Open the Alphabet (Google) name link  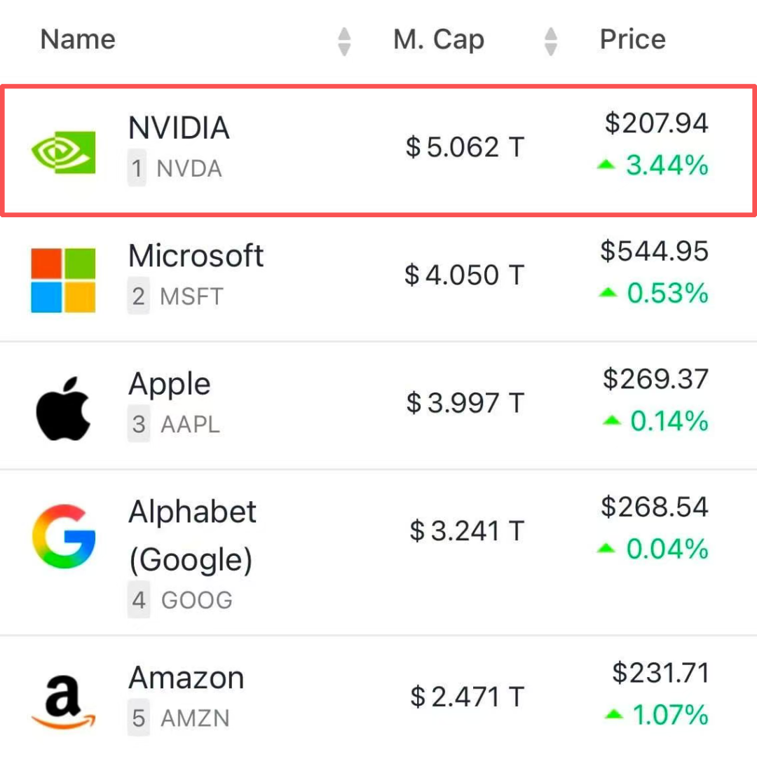[x=192, y=535]
